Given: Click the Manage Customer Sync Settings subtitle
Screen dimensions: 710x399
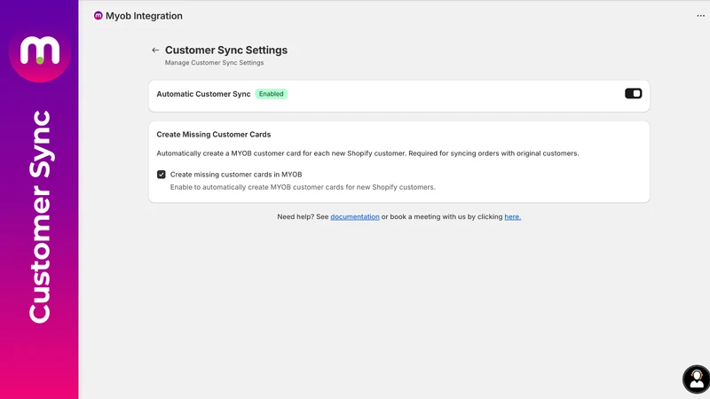Looking at the screenshot, I should [214, 63].
